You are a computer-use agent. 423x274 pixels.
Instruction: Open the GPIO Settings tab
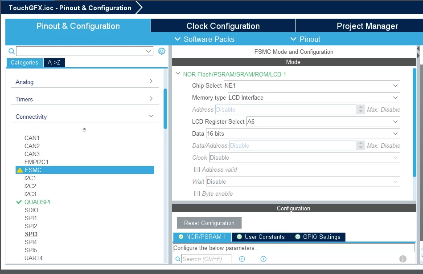318,237
